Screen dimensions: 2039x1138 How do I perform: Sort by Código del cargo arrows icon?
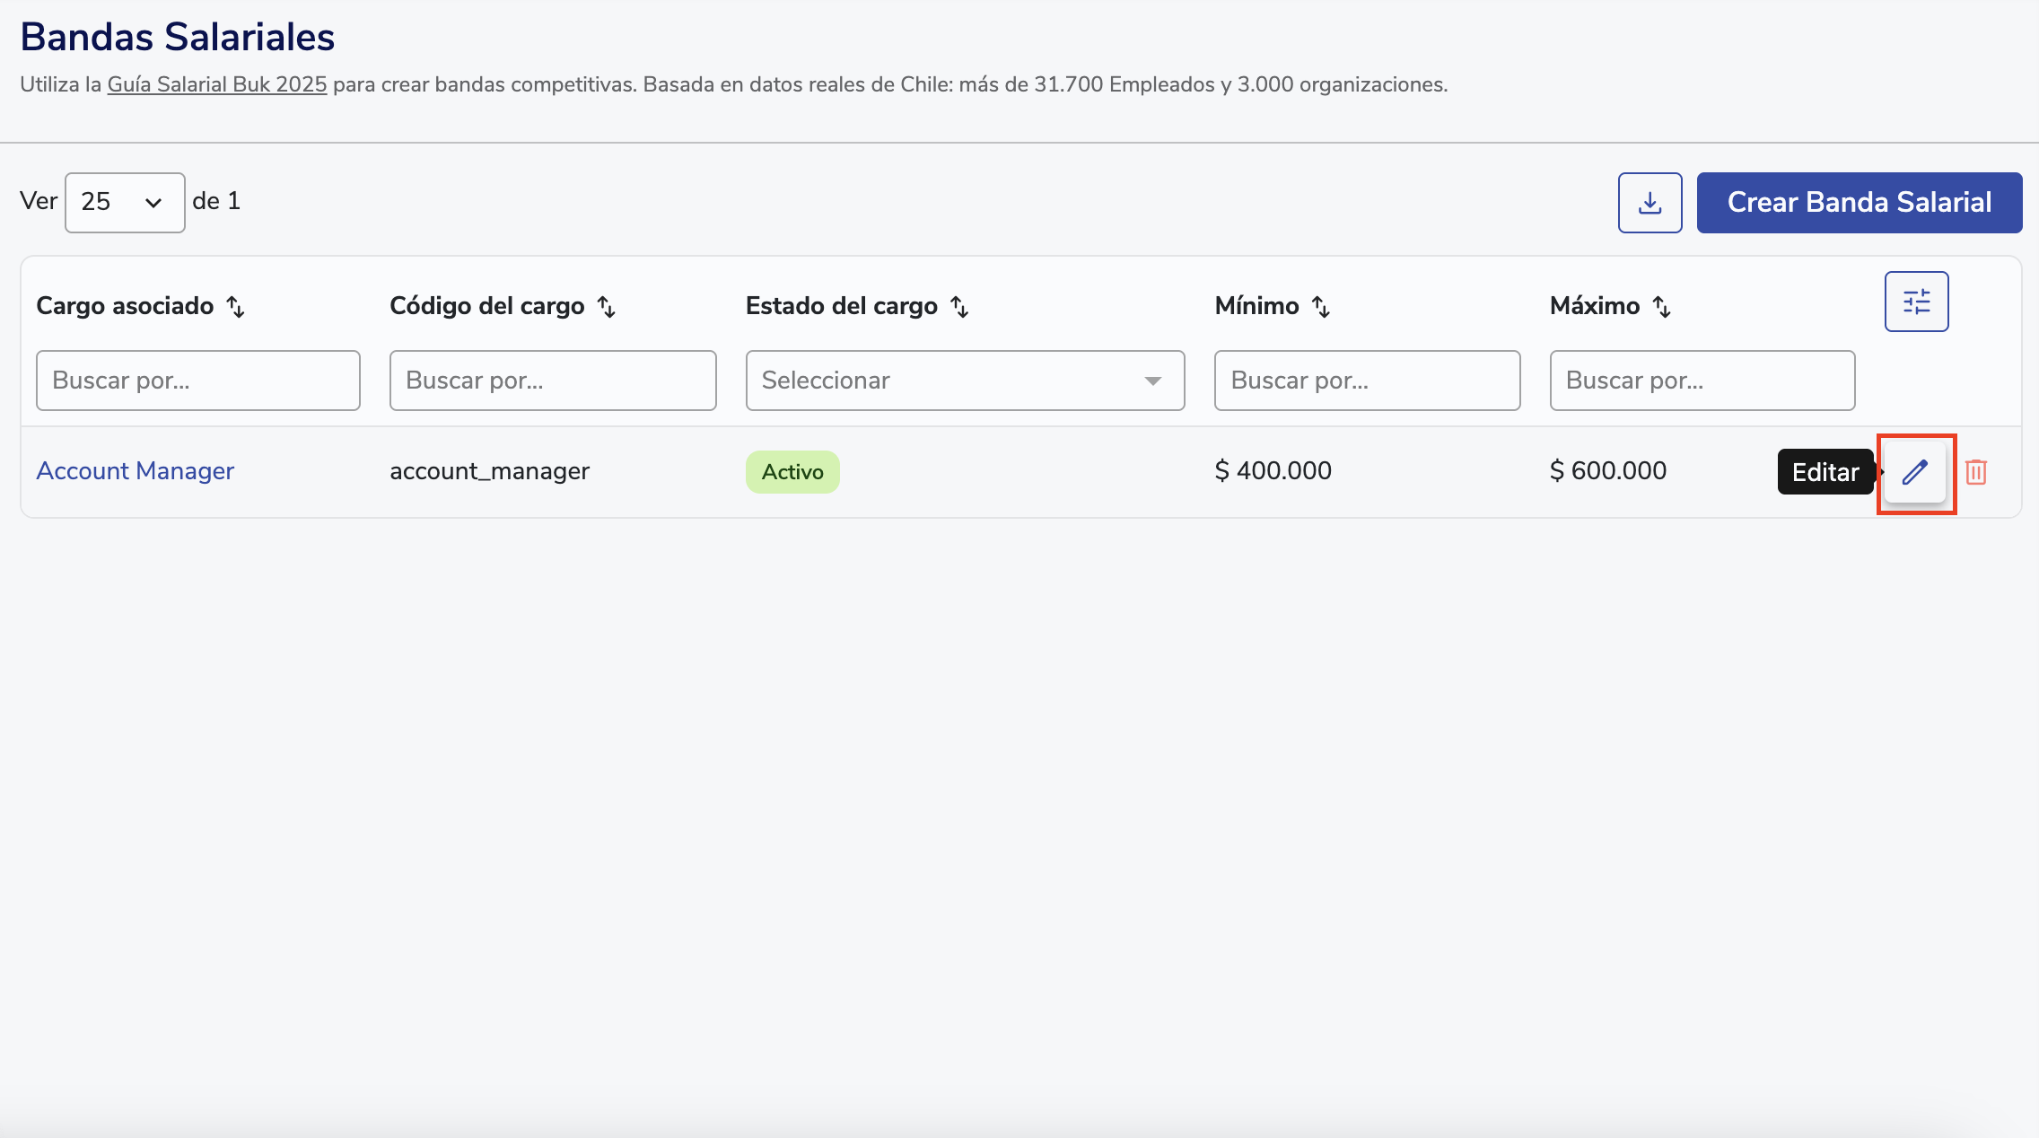pos(607,307)
